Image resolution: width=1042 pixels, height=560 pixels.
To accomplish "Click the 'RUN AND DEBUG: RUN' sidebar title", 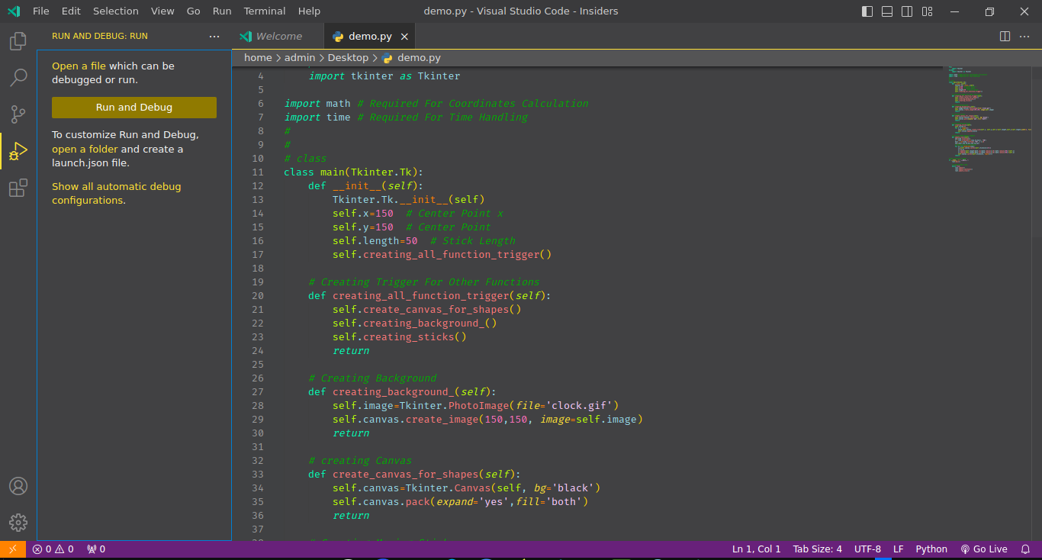I will coord(100,36).
